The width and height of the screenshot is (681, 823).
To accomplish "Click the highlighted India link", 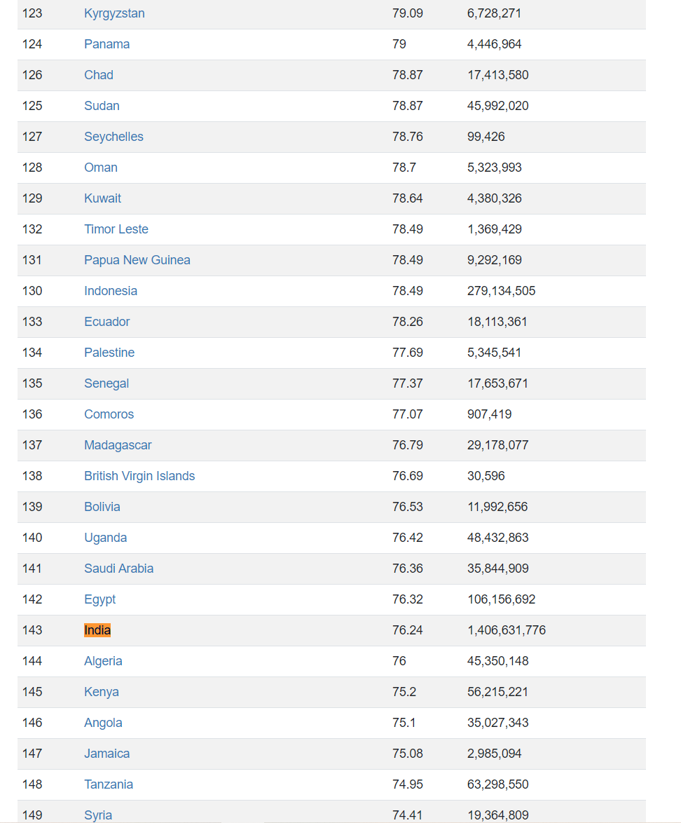I will click(x=97, y=630).
